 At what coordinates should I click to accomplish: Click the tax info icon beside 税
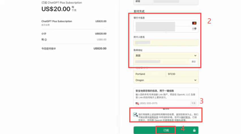[46, 40]
